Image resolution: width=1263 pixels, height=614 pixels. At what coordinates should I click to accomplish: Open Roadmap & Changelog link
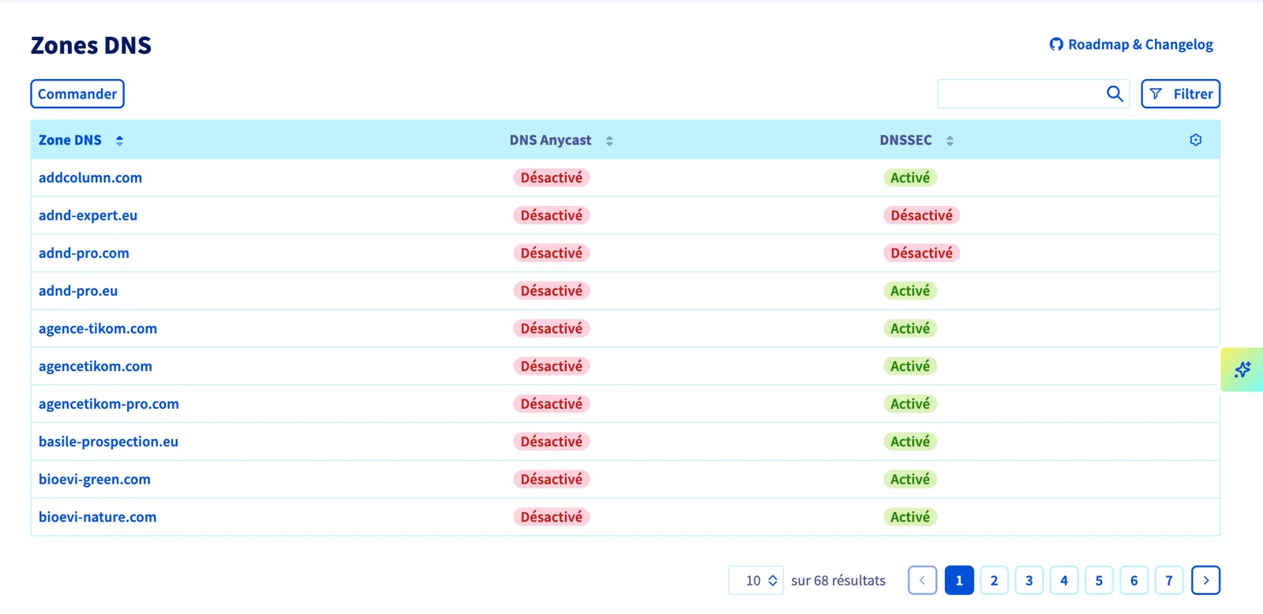click(x=1131, y=44)
